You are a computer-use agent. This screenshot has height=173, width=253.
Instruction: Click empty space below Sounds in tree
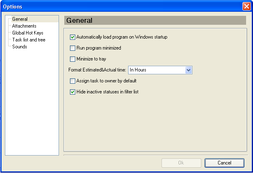coord(32,102)
